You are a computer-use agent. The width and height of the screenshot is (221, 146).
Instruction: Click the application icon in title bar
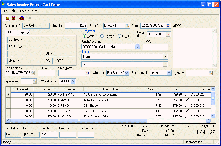click(x=4, y=5)
